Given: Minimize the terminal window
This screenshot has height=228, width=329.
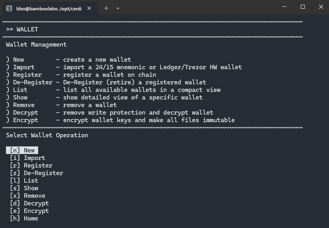Looking at the screenshot, I should pos(284,7).
